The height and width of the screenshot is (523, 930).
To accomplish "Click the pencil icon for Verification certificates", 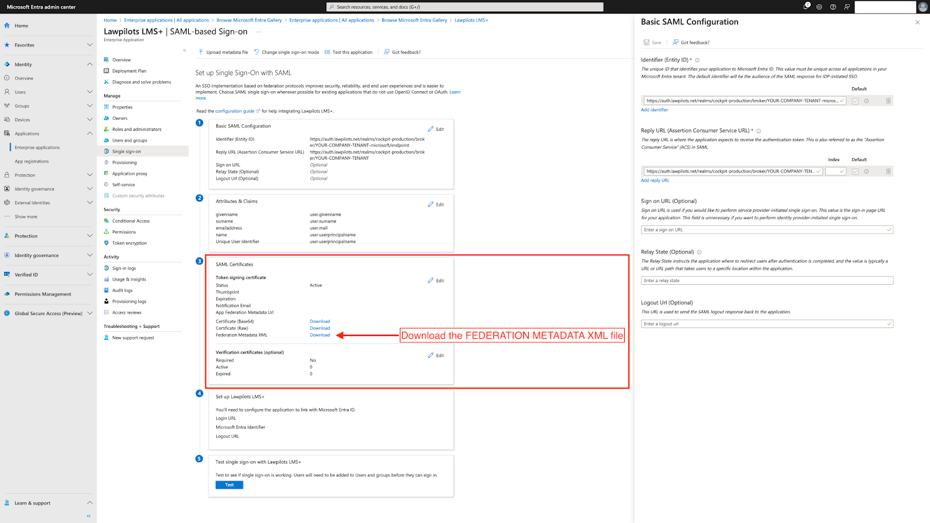I will coord(431,355).
